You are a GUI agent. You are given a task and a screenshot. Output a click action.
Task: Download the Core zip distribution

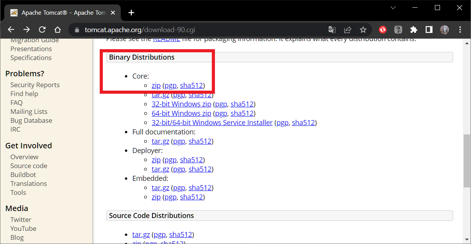tap(156, 86)
